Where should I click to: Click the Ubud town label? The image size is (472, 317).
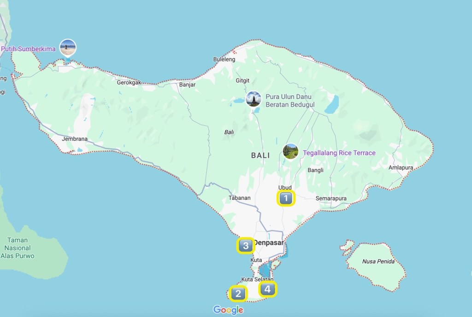click(x=285, y=187)
